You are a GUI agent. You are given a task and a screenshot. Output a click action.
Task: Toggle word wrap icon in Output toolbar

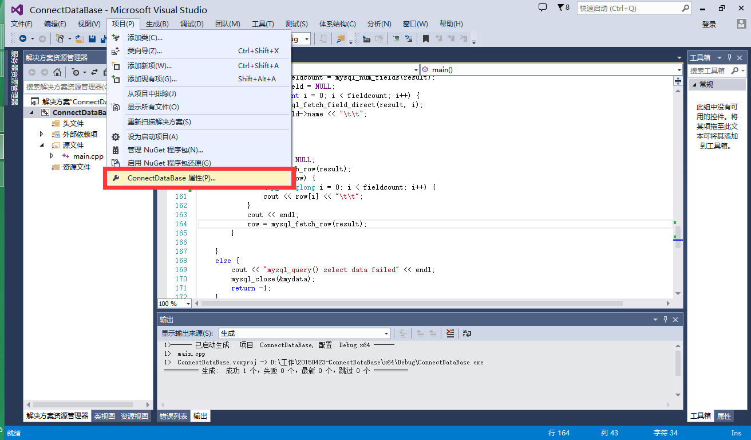467,333
